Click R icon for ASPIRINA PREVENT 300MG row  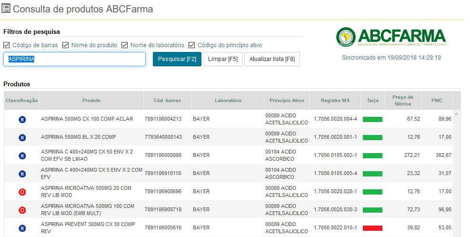click(22, 228)
